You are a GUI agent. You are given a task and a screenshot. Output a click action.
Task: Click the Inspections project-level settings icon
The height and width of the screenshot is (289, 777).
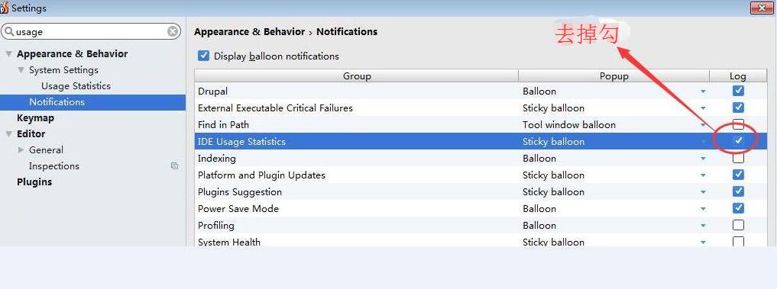pos(174,166)
